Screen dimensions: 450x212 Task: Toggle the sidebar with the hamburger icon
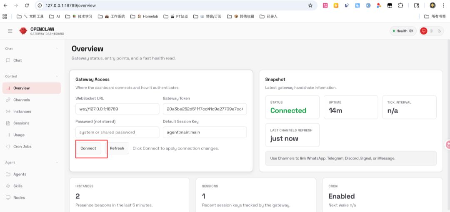coord(10,31)
